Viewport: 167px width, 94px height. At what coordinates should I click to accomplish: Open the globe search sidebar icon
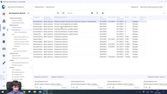(x=4, y=42)
